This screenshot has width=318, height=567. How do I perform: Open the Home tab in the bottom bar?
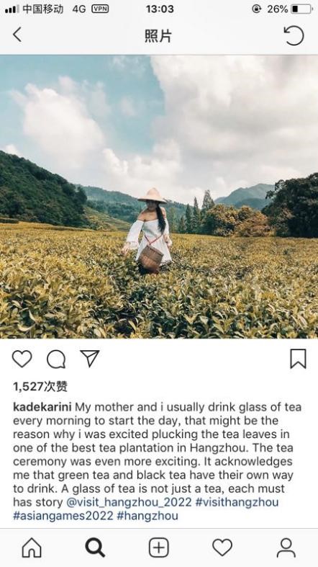point(32,548)
